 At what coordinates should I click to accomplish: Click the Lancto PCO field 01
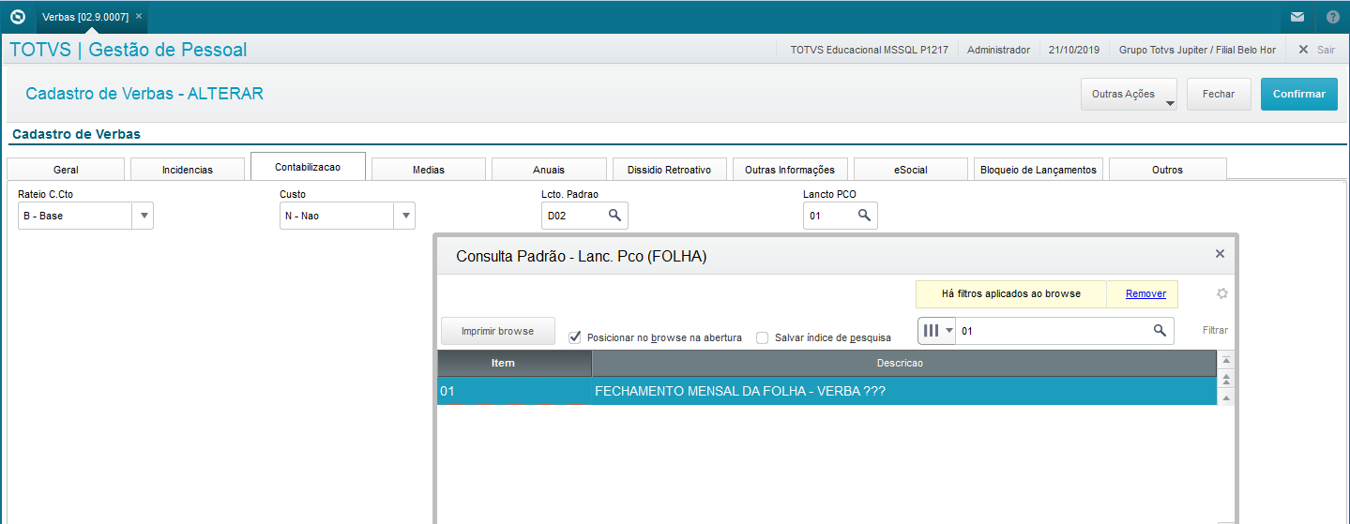[x=829, y=216]
